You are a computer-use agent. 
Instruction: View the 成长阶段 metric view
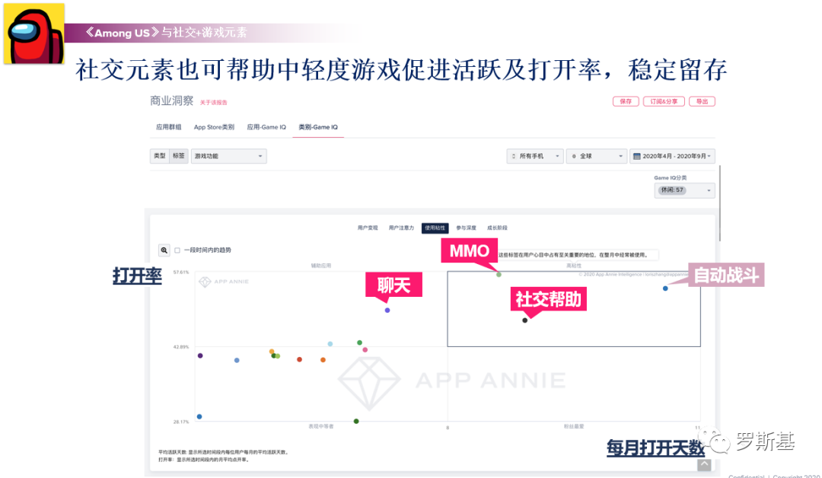pos(497,228)
